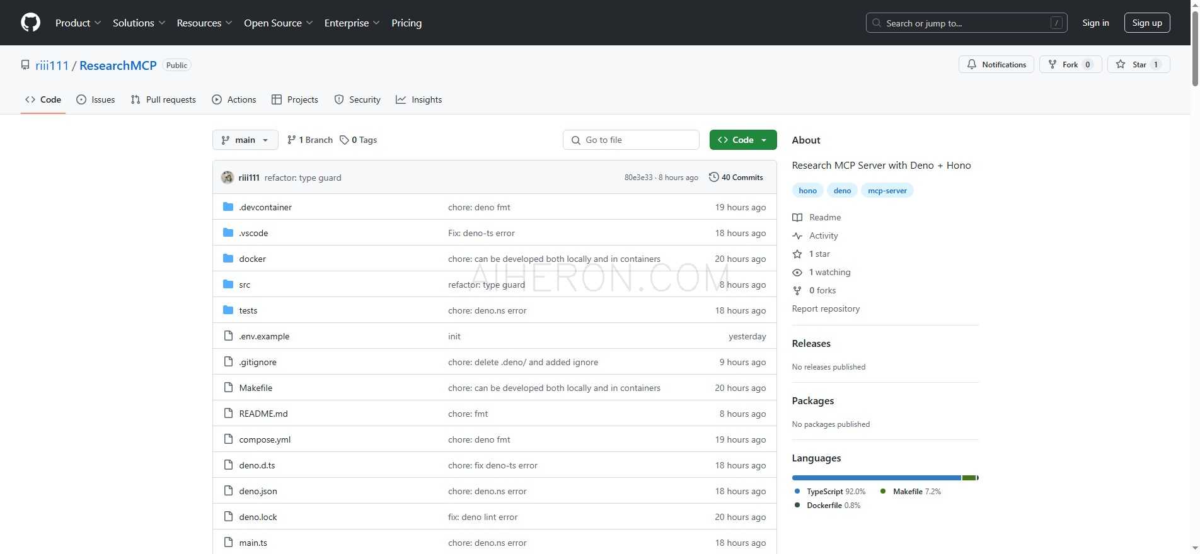The height and width of the screenshot is (554, 1200).
Task: Open the .vscode folder icon
Action: [228, 233]
